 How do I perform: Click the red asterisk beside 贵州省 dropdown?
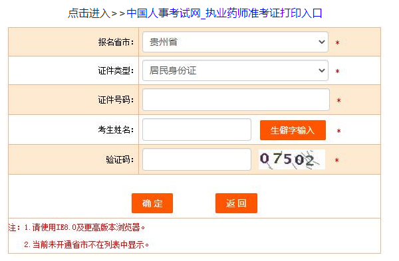point(337,43)
